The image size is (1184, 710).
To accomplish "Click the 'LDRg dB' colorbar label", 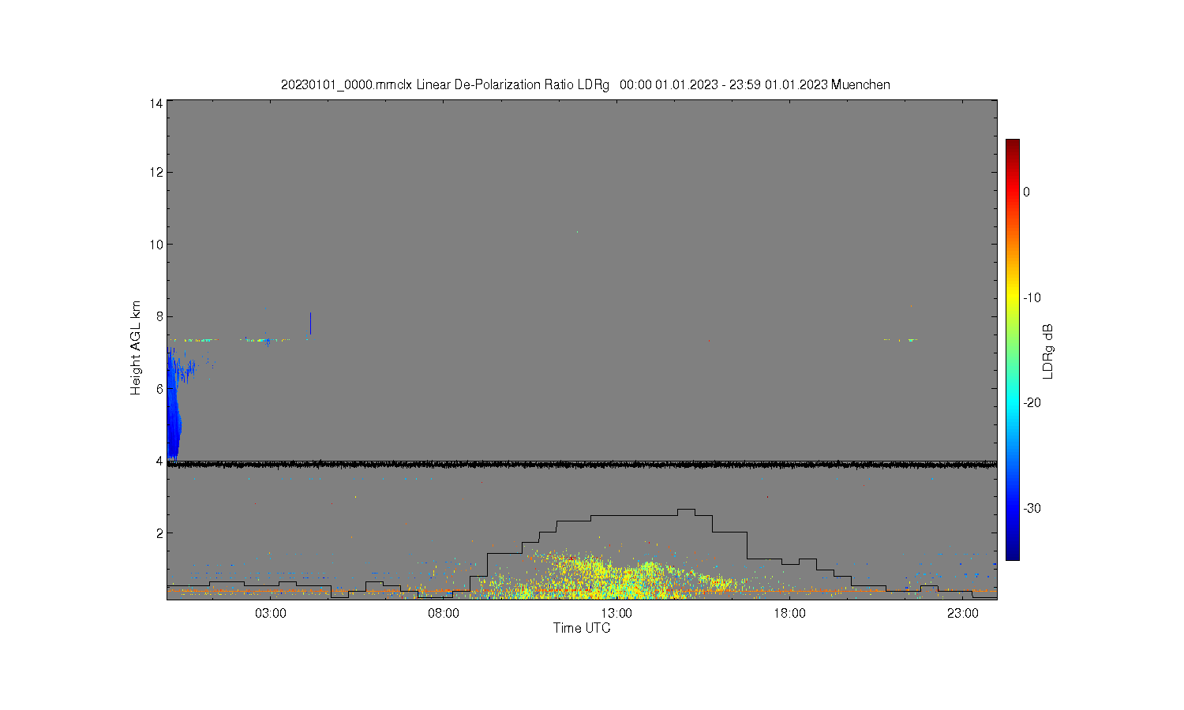I will coord(1048,352).
